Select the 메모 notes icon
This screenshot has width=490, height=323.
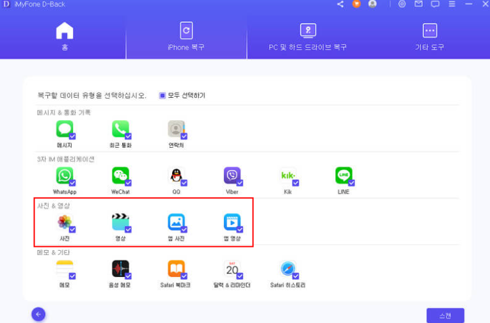coord(65,269)
